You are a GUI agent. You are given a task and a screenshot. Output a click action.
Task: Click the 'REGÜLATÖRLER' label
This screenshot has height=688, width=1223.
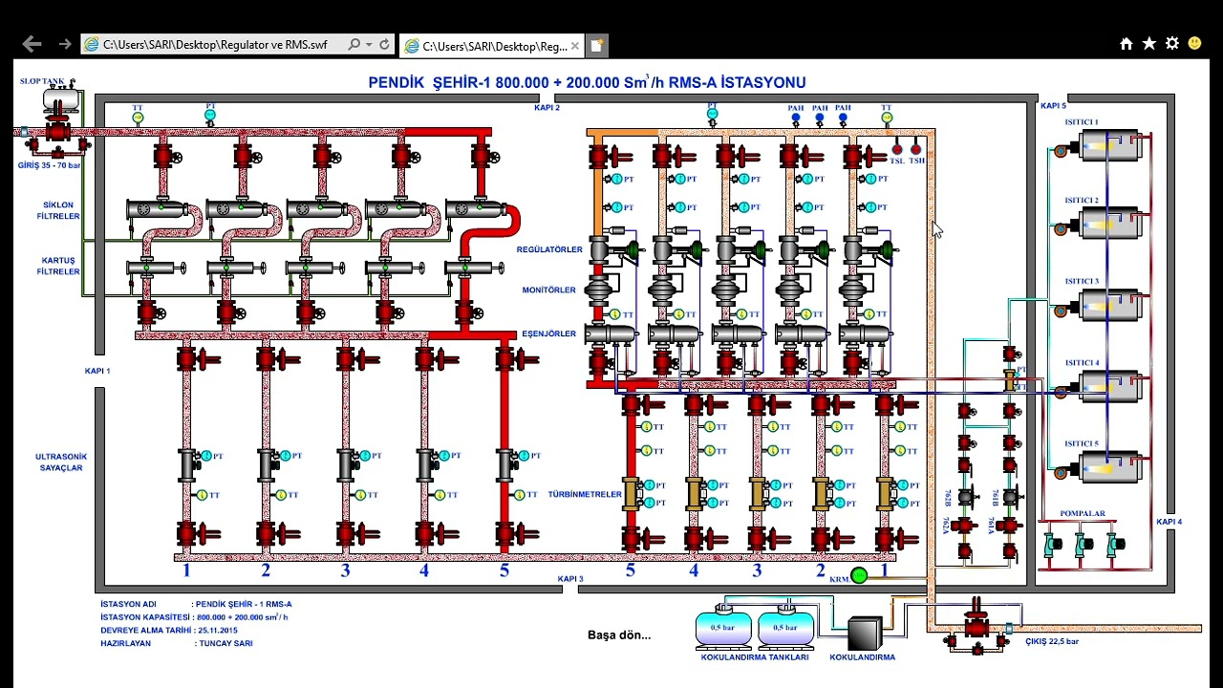click(x=549, y=249)
